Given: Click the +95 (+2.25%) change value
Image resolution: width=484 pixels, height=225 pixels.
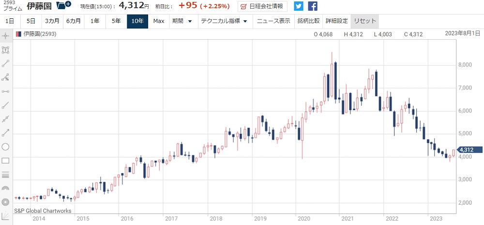Looking at the screenshot, I should pyautogui.click(x=204, y=6).
